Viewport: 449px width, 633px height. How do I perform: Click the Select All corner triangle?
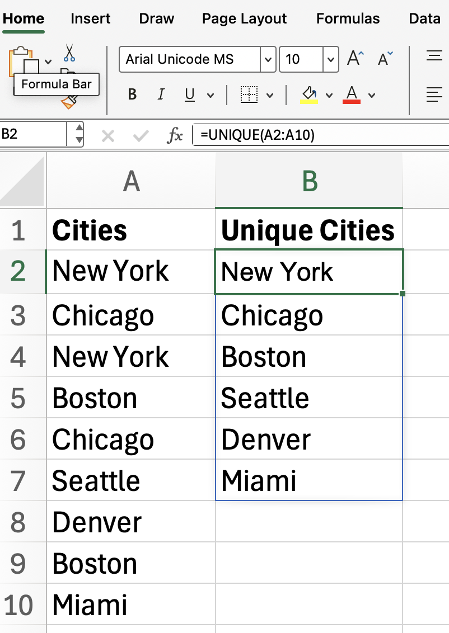point(22,181)
